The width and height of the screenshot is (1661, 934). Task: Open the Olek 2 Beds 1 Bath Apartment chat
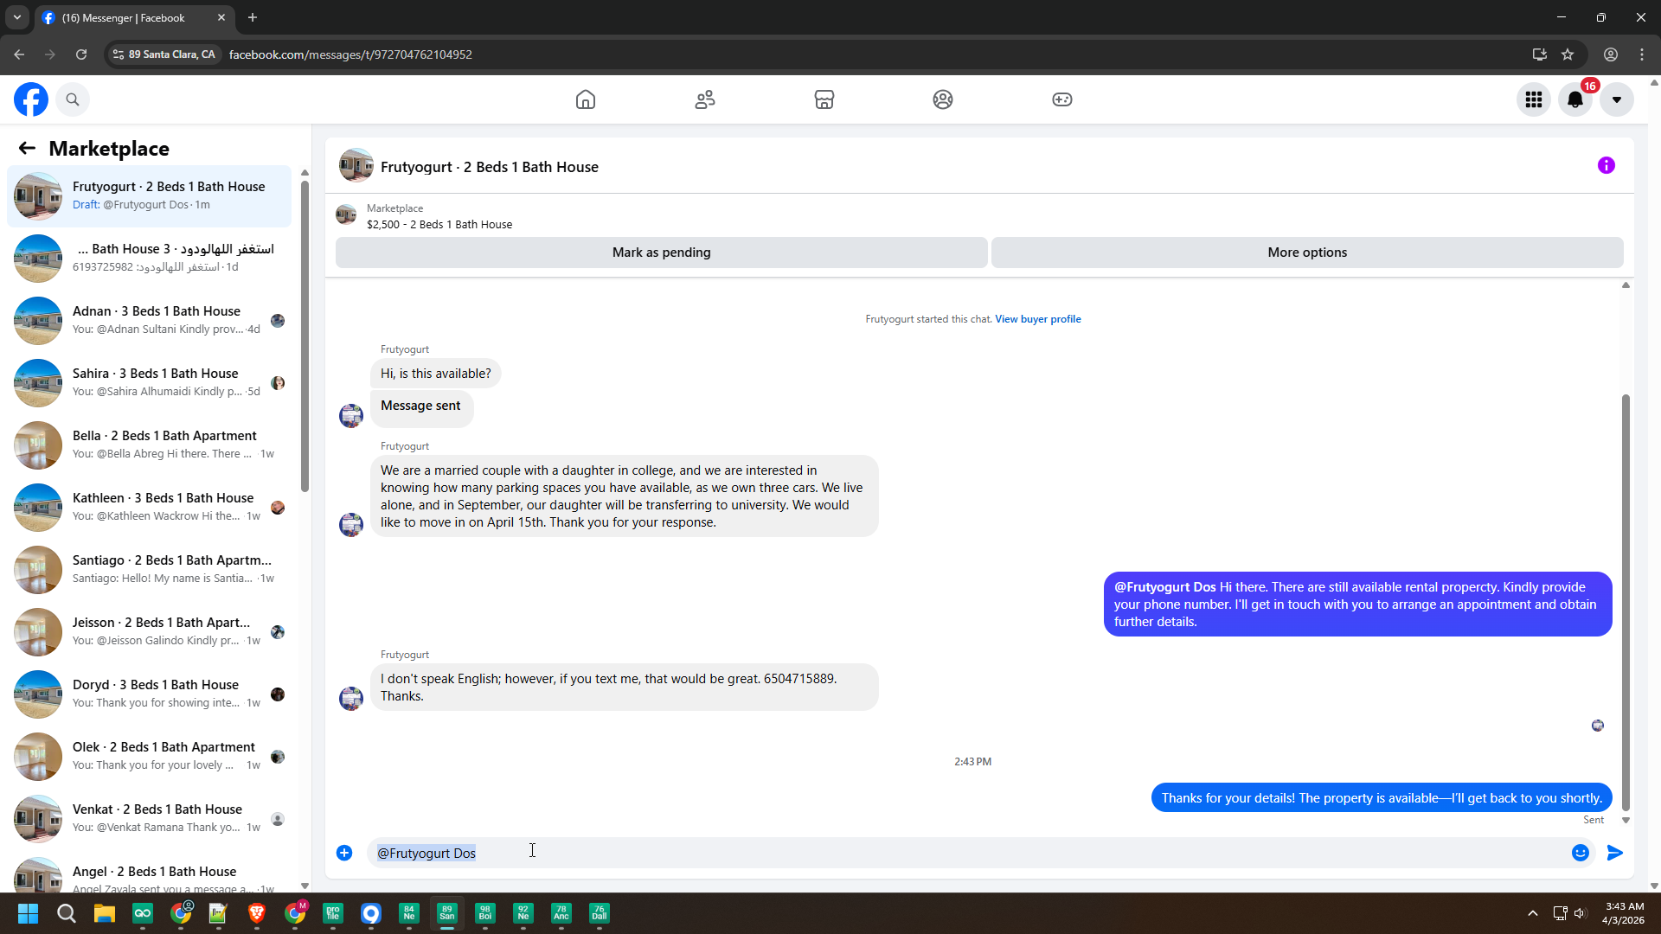click(x=149, y=756)
